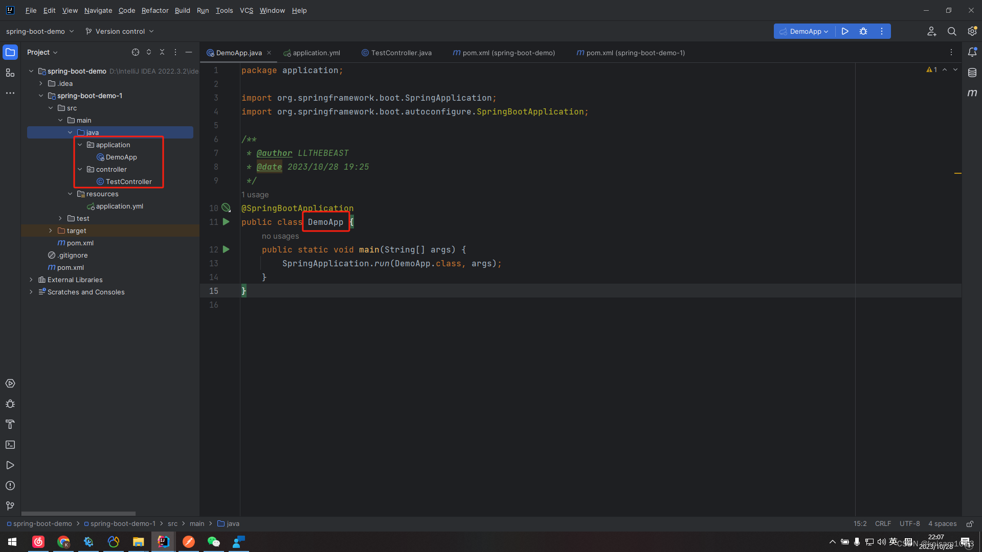Open the Structure tool window icon
Image resolution: width=982 pixels, height=552 pixels.
click(10, 73)
